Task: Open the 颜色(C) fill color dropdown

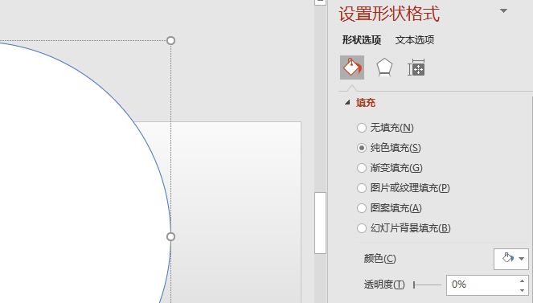Action: 511,259
